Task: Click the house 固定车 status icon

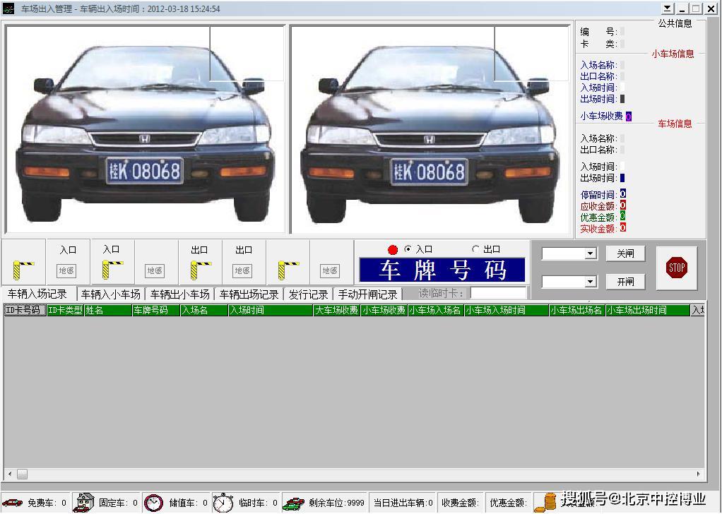Action: (x=83, y=503)
